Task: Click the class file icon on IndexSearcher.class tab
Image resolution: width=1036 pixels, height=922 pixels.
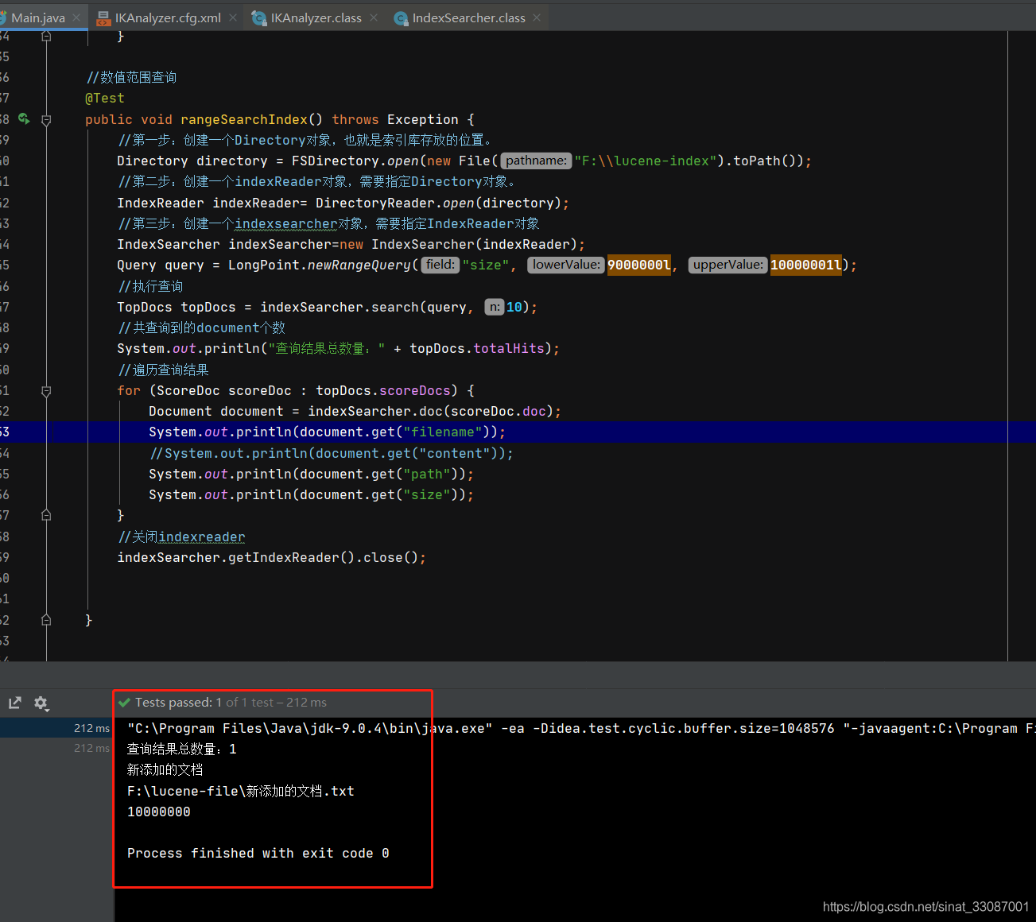Action: [401, 18]
